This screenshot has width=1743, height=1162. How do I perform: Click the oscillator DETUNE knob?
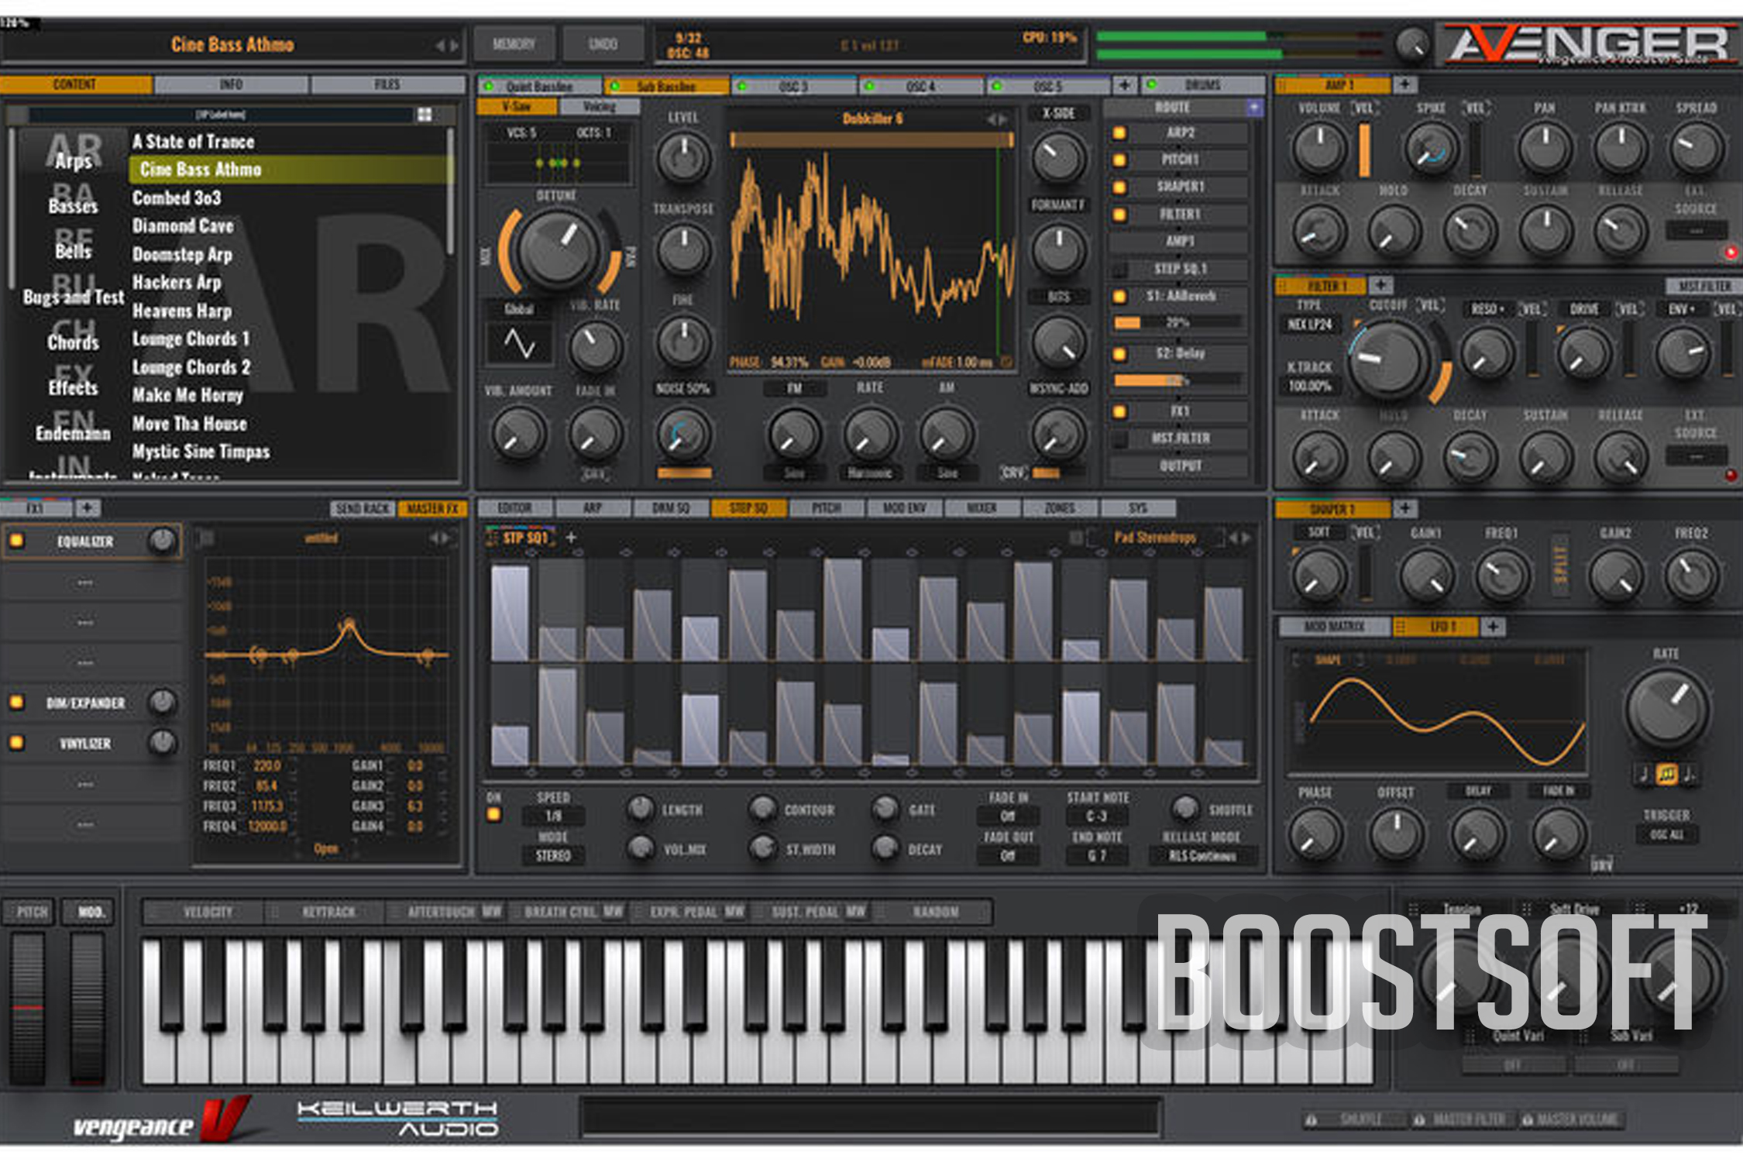point(557,249)
